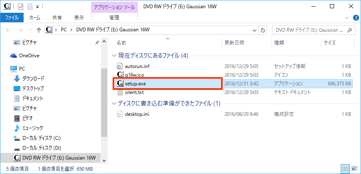The width and height of the screenshot is (361, 174).
Task: Select ローカル ディスク (C:) in navigation pane
Action: (x=41, y=138)
